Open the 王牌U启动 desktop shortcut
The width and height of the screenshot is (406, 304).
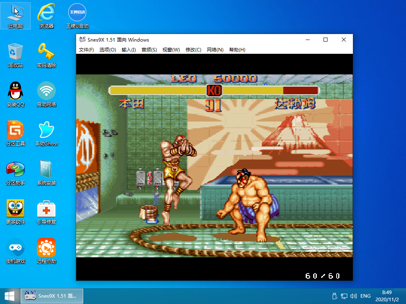(77, 15)
